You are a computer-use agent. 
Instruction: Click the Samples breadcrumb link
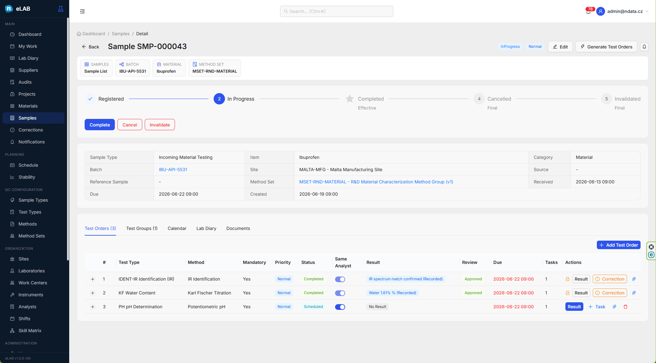point(121,34)
